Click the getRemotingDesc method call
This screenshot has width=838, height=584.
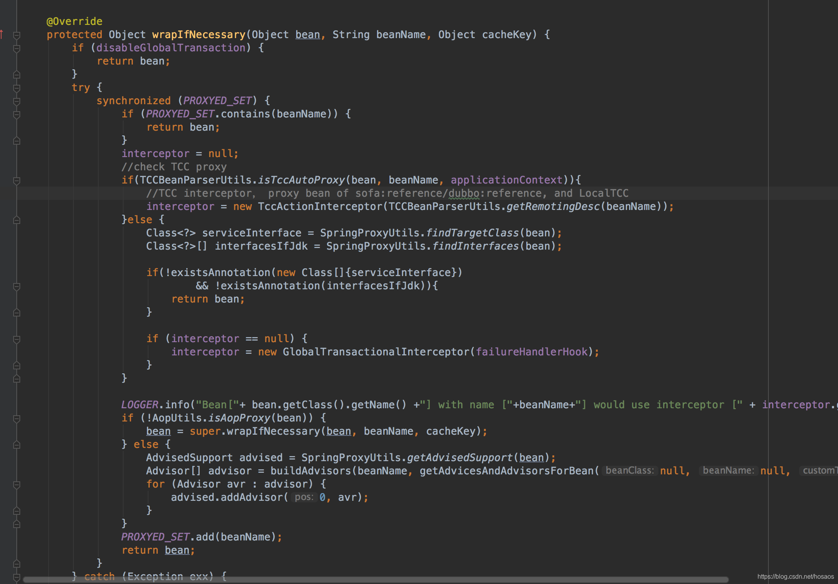tap(553, 206)
